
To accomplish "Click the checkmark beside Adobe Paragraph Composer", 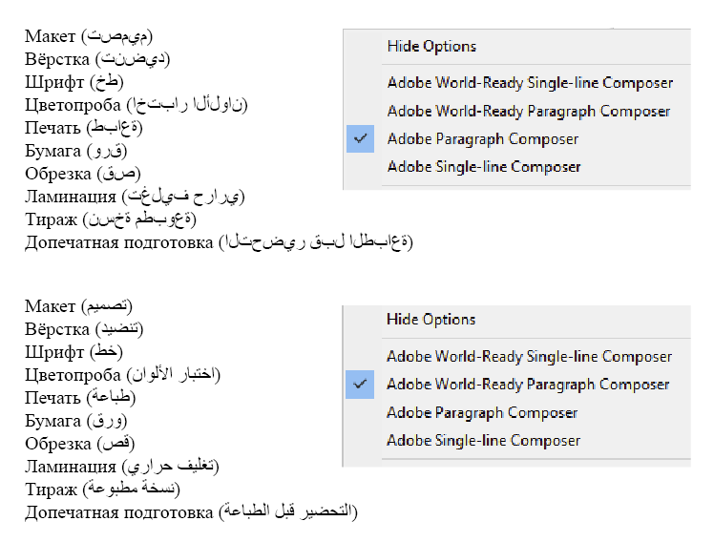I will click(360, 139).
